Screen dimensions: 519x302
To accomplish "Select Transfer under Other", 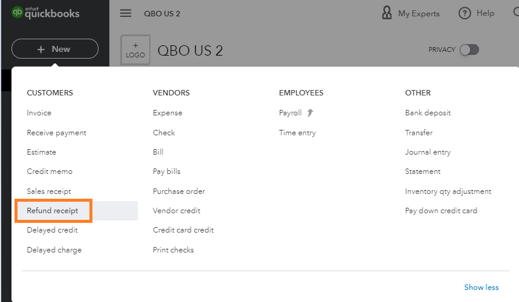I will click(419, 133).
